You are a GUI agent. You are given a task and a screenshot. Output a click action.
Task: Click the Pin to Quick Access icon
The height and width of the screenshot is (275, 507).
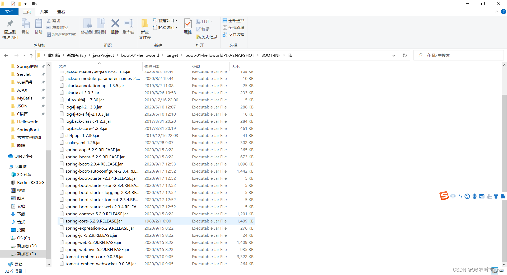[x=10, y=23]
